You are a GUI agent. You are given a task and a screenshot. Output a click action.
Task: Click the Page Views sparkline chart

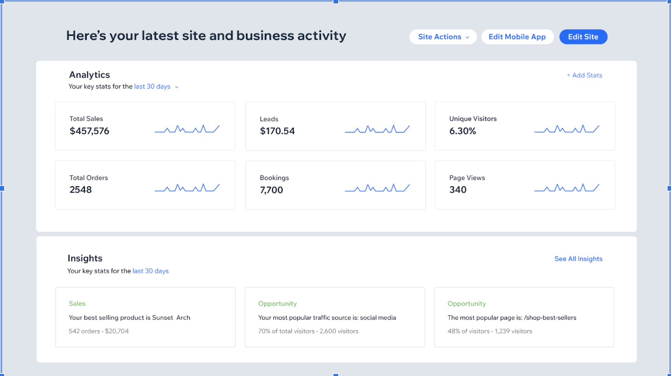(x=566, y=188)
